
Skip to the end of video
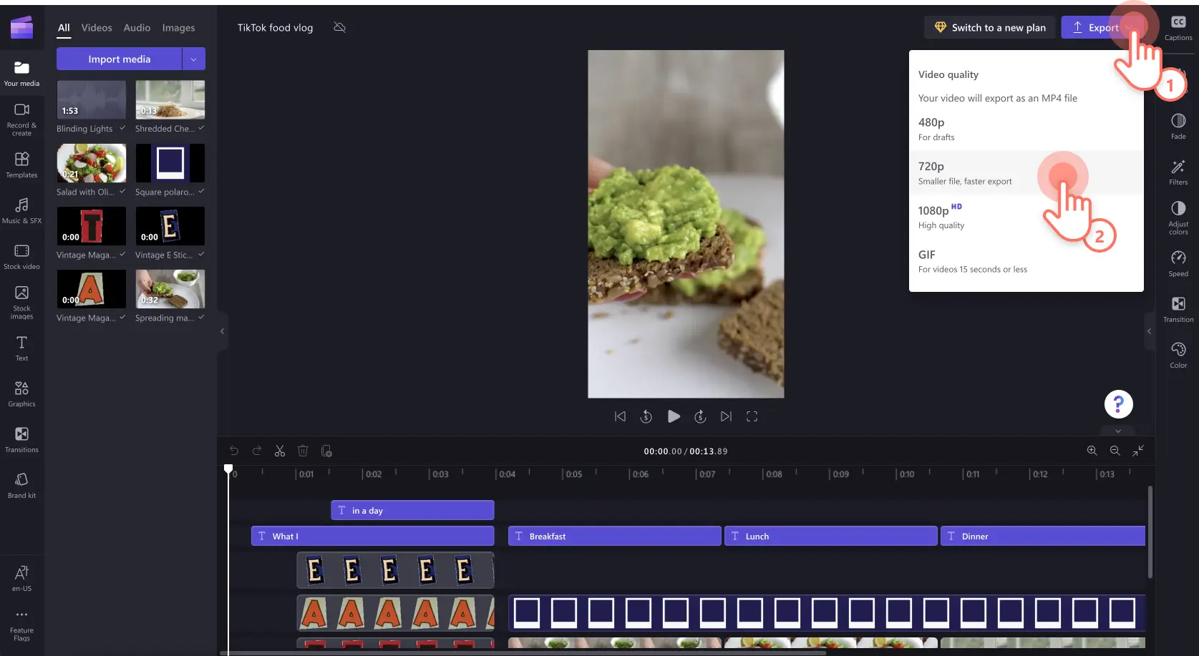tap(726, 416)
